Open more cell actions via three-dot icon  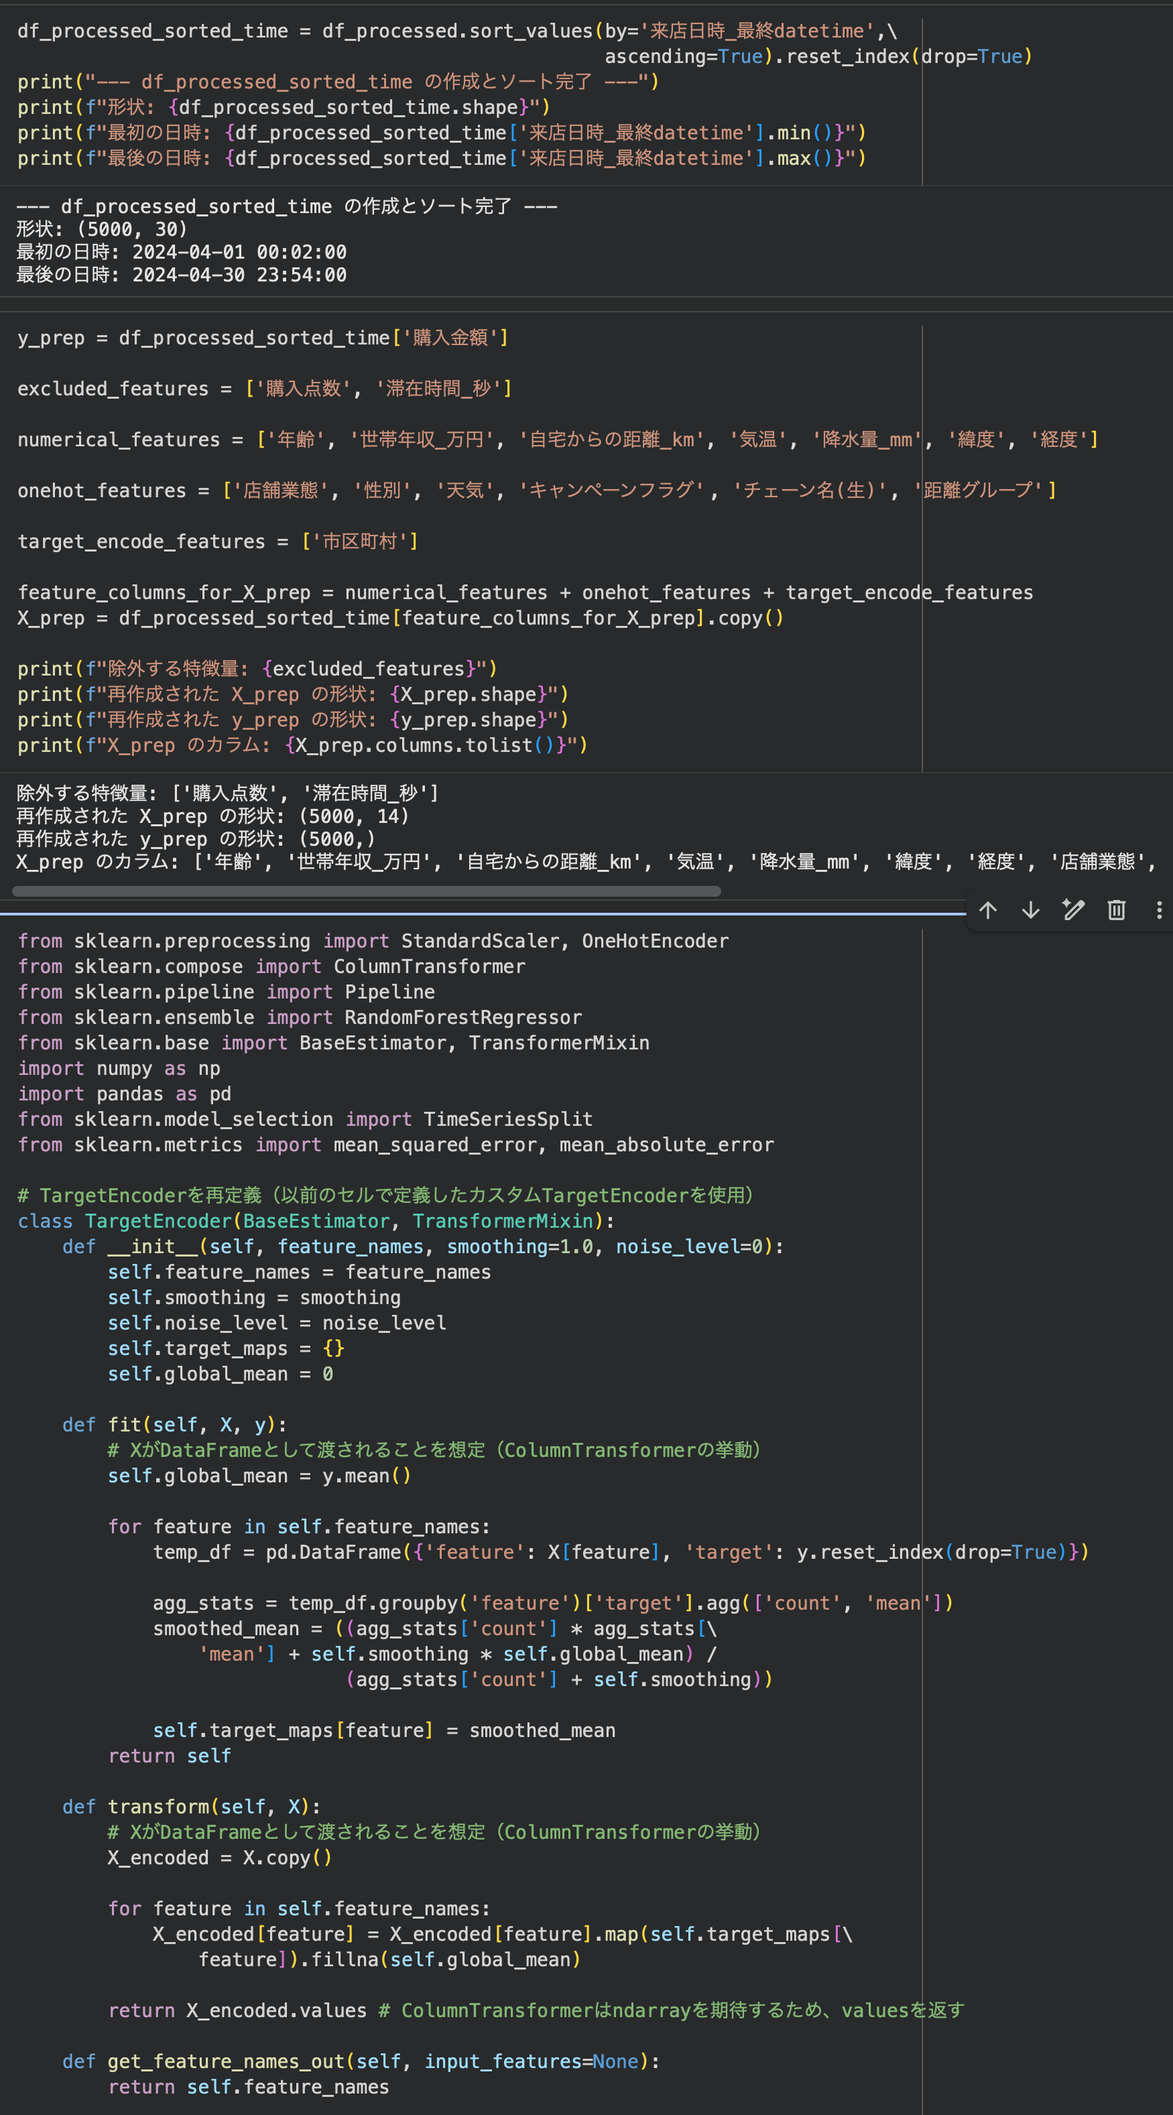tap(1159, 909)
